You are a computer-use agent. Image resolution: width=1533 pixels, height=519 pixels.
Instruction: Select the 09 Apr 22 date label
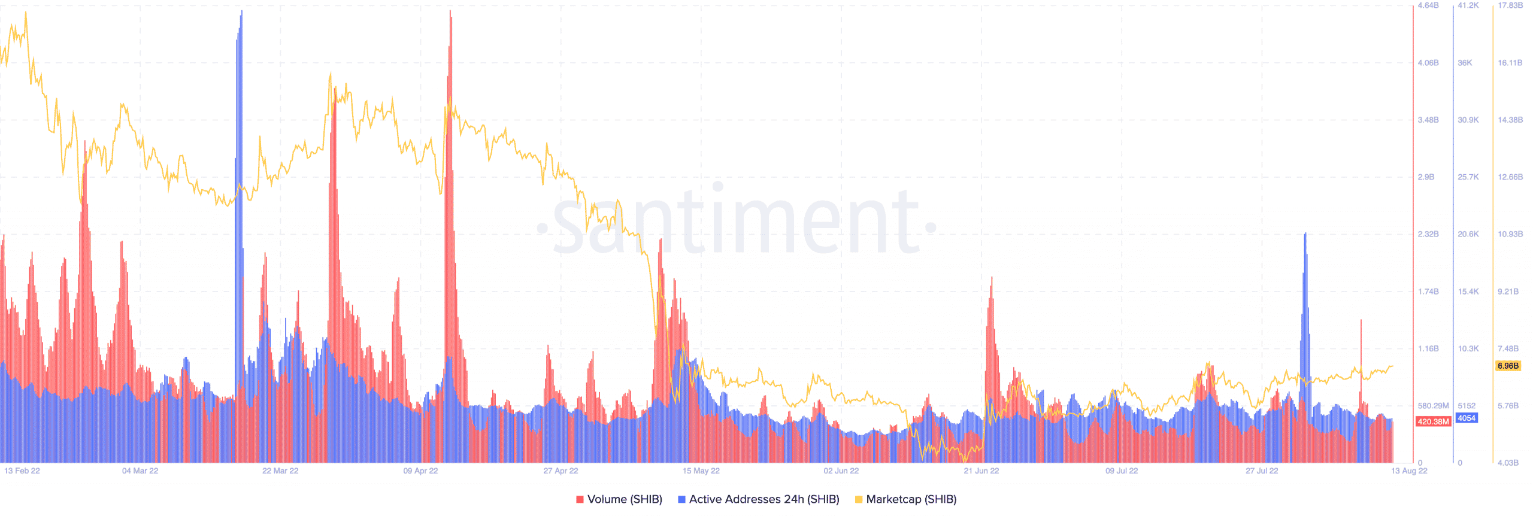coord(420,471)
